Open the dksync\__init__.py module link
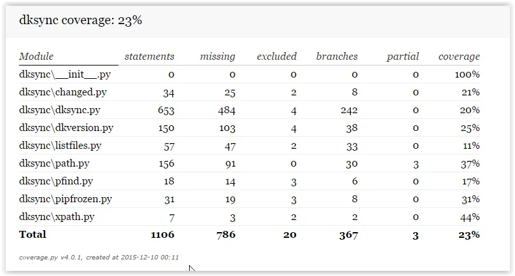 (x=65, y=74)
